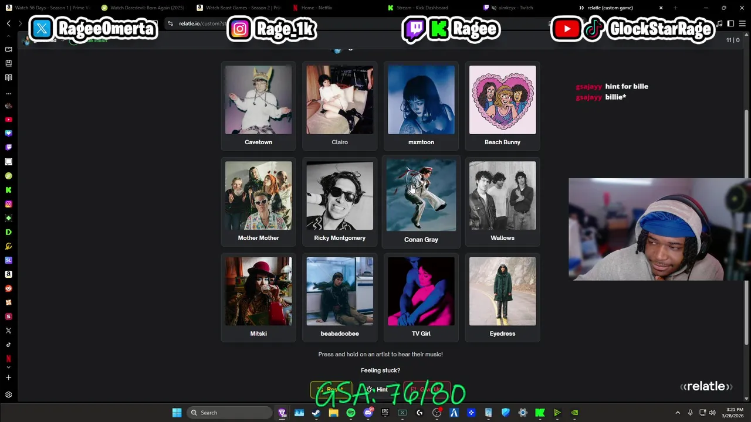Click the relatle.io address bar
The height and width of the screenshot is (422, 751).
[x=358, y=23]
